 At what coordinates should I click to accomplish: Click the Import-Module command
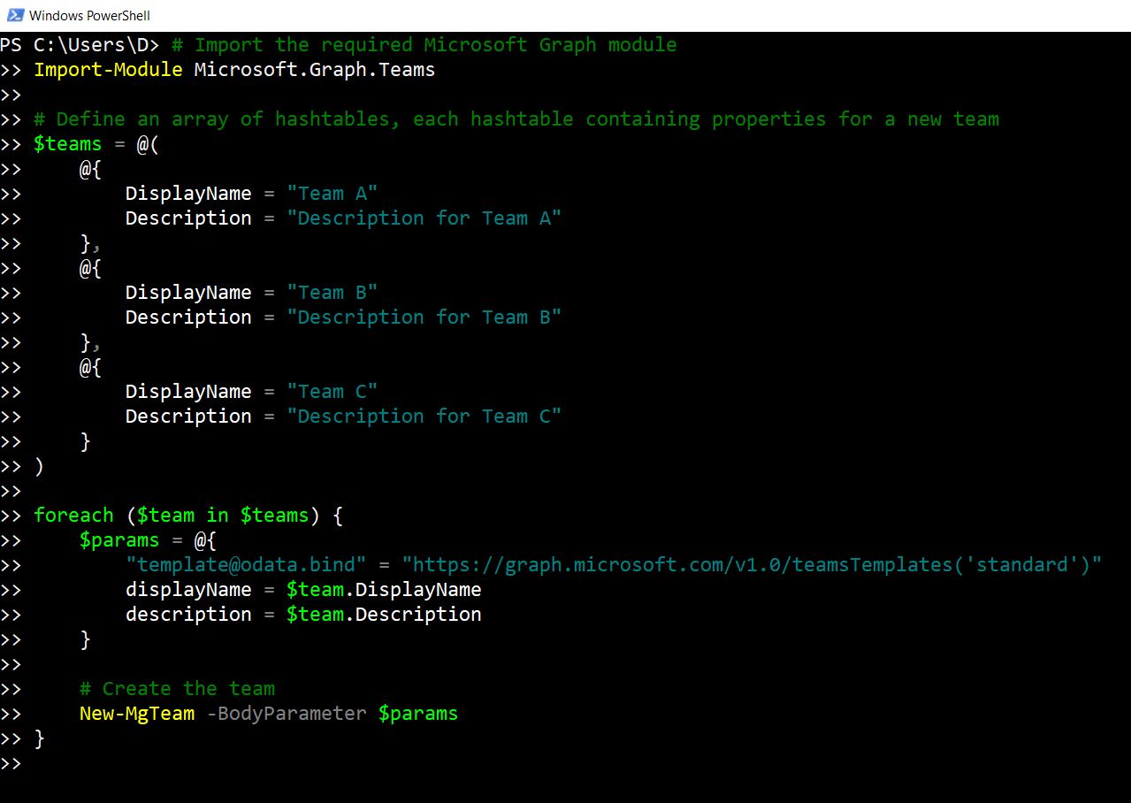(x=108, y=69)
